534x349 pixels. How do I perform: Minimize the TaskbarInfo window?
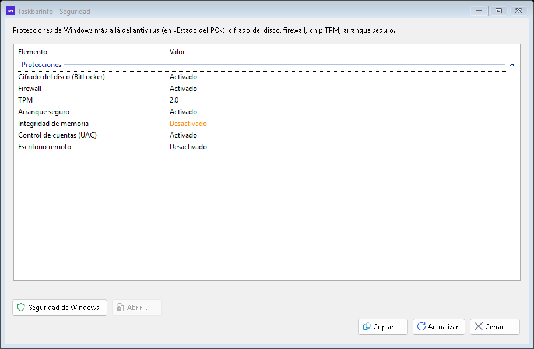pyautogui.click(x=479, y=11)
